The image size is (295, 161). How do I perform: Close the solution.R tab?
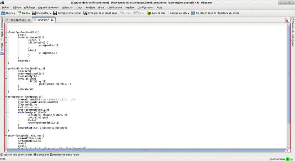point(52,20)
